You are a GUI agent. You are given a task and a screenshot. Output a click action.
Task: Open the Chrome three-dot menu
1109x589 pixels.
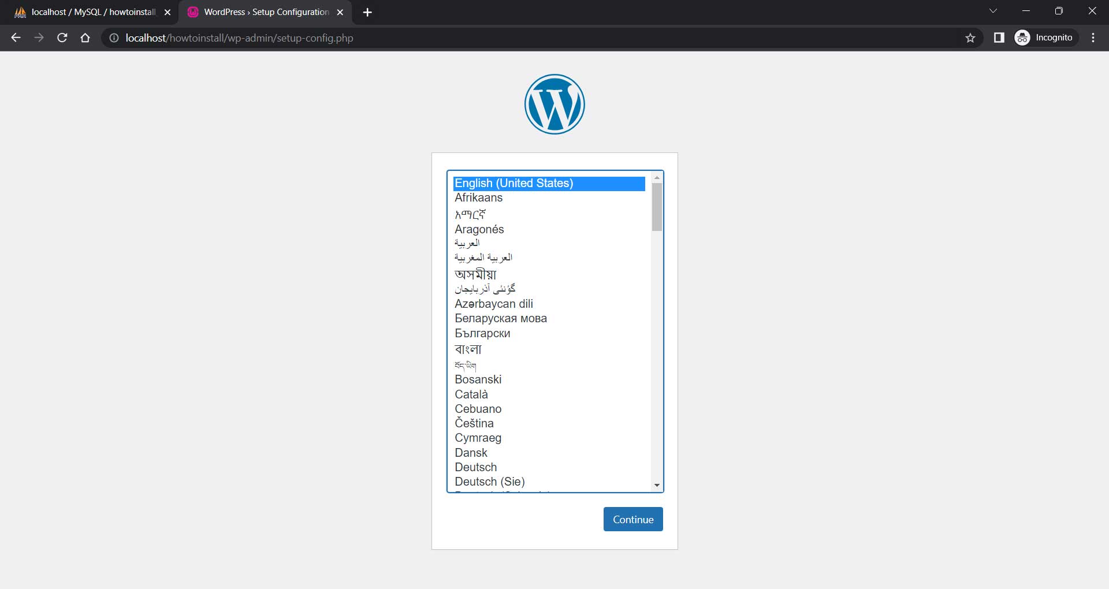coord(1093,38)
